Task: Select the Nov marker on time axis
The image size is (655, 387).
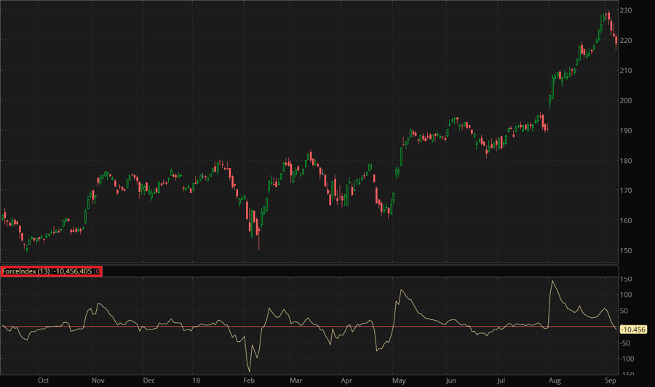Action: click(98, 380)
